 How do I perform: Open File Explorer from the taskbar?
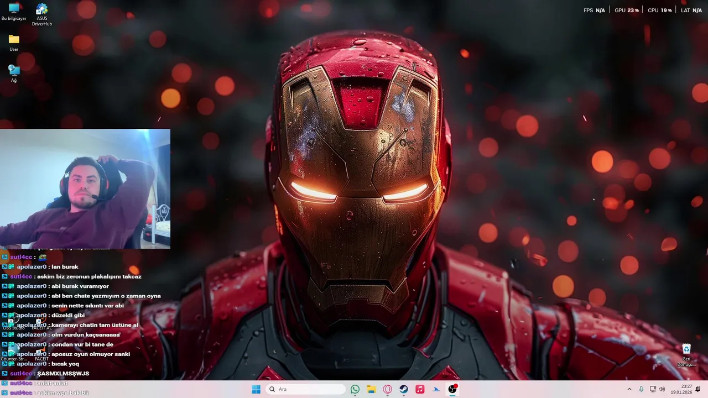tap(371, 389)
